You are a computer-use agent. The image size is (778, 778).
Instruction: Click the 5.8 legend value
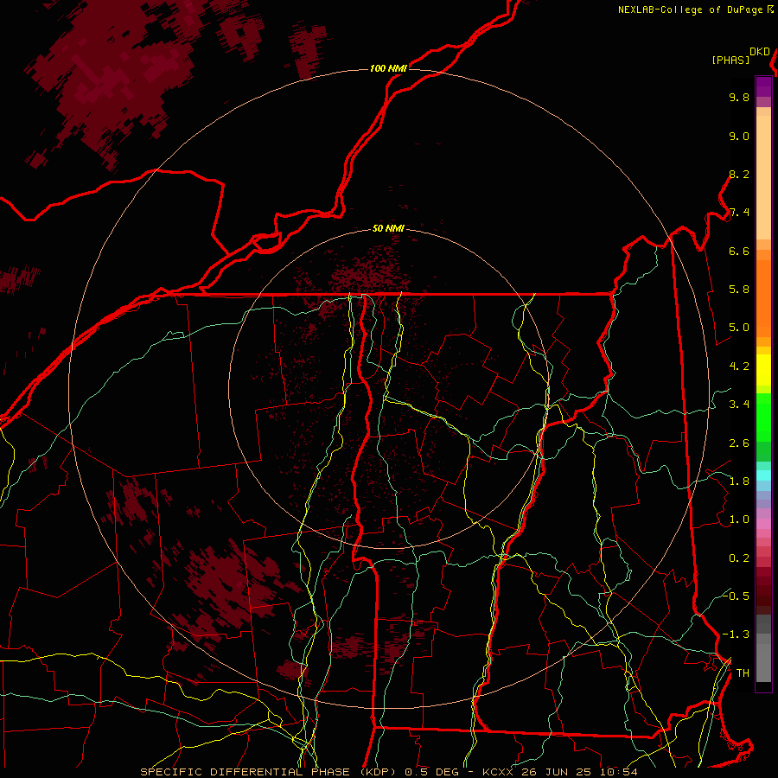(x=739, y=289)
